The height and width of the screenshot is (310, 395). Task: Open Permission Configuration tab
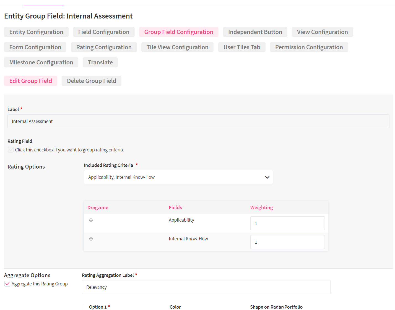point(309,47)
